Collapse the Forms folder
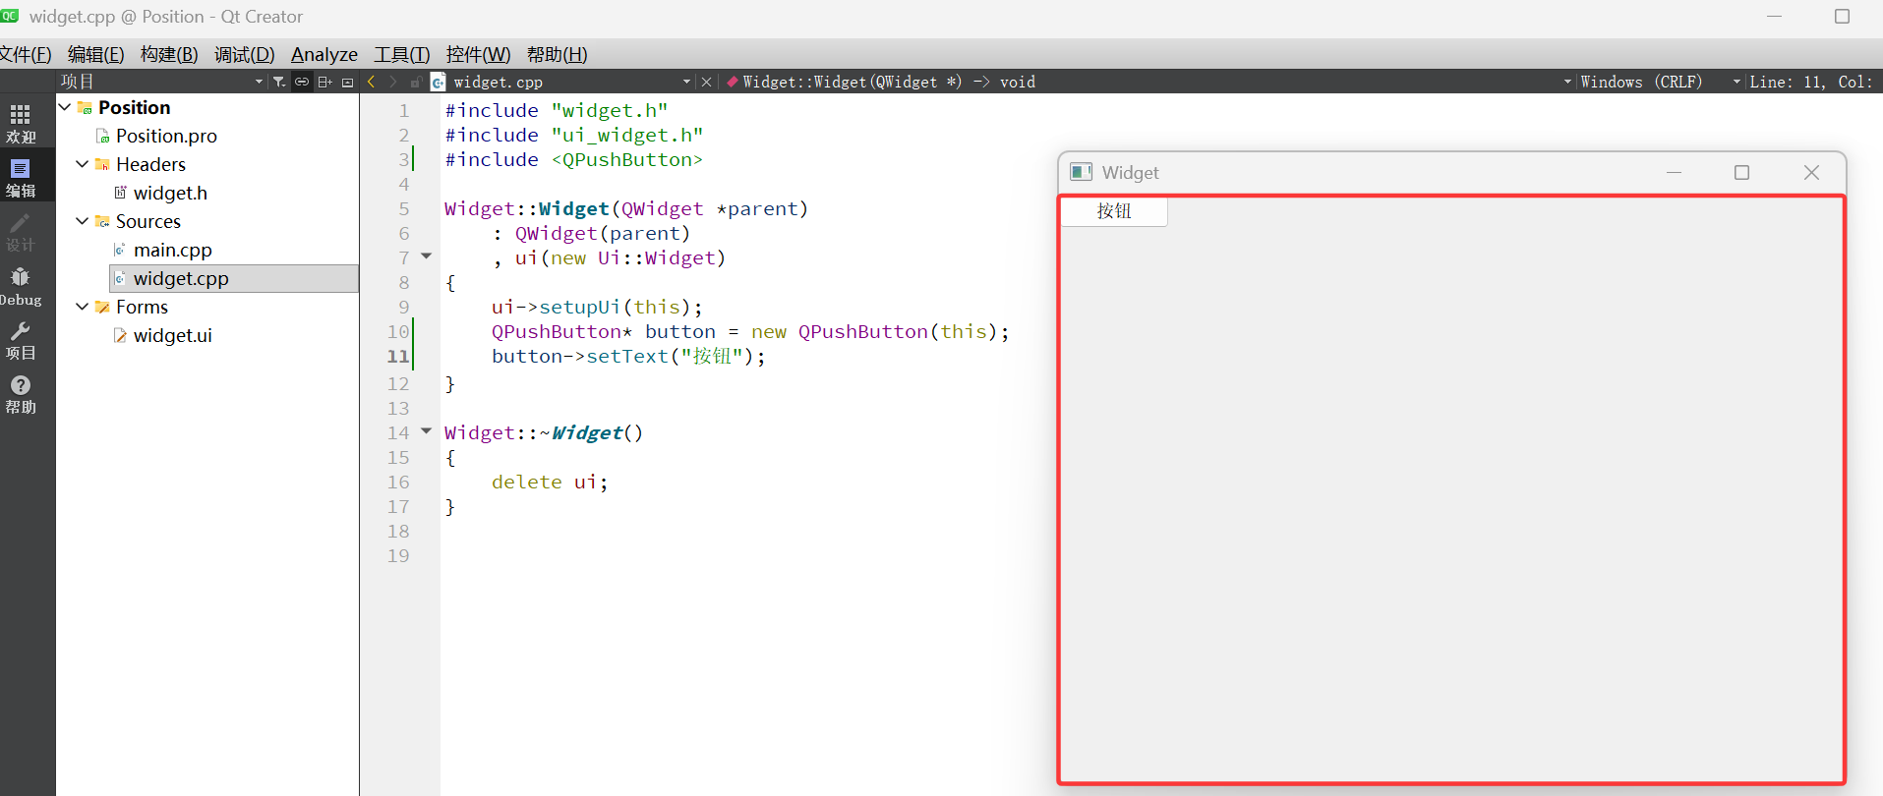The width and height of the screenshot is (1883, 796). pyautogui.click(x=83, y=307)
